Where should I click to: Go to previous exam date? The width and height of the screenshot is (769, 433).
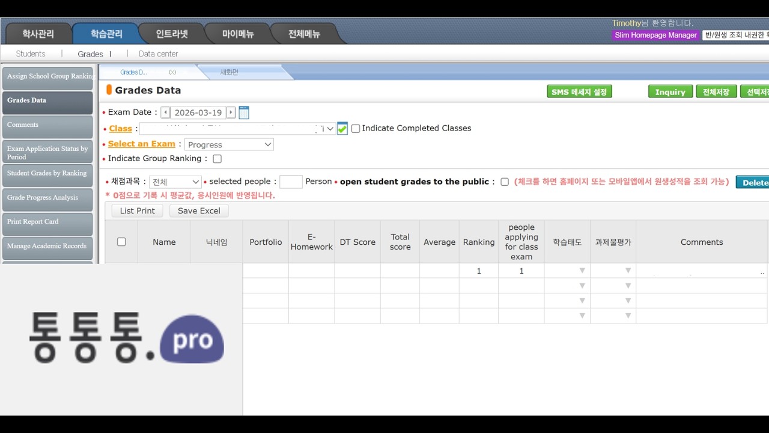[x=166, y=112]
